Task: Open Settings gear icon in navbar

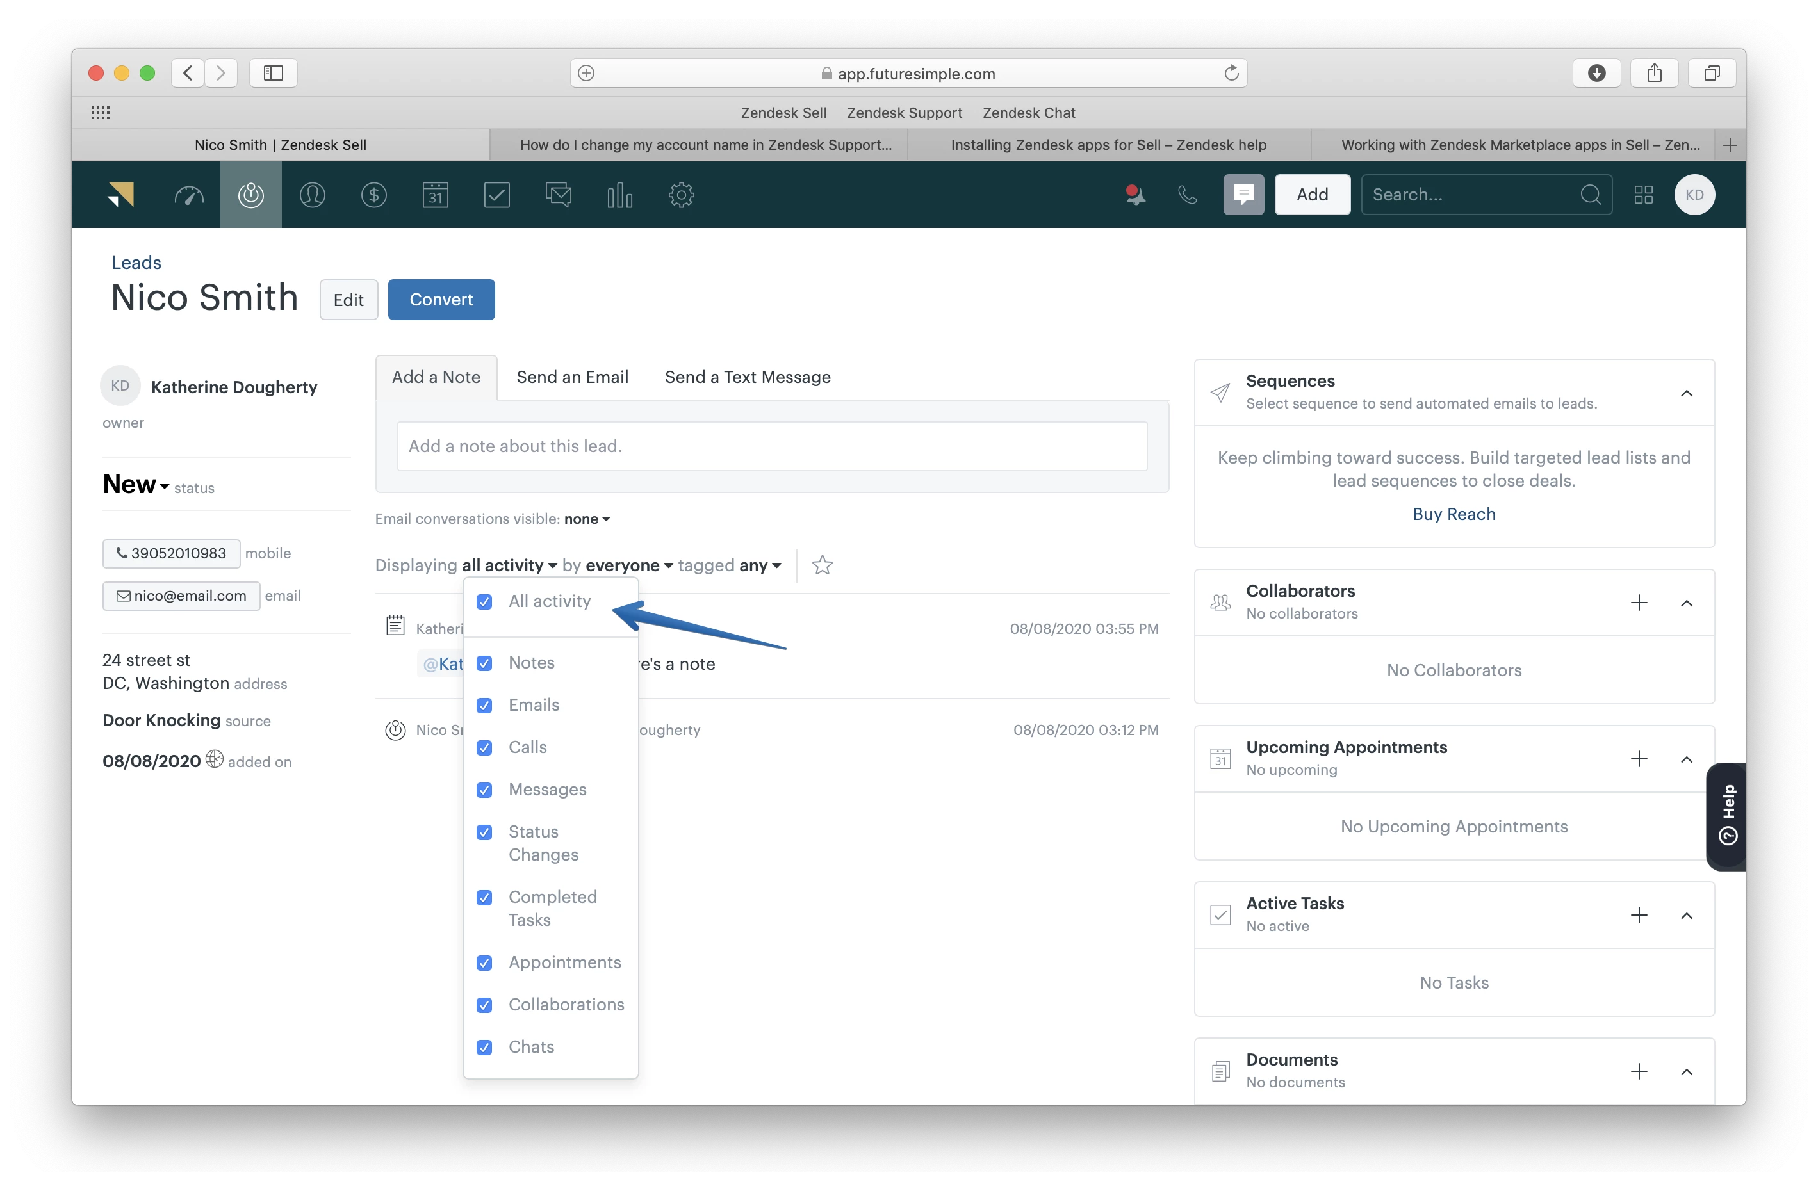Action: [682, 195]
